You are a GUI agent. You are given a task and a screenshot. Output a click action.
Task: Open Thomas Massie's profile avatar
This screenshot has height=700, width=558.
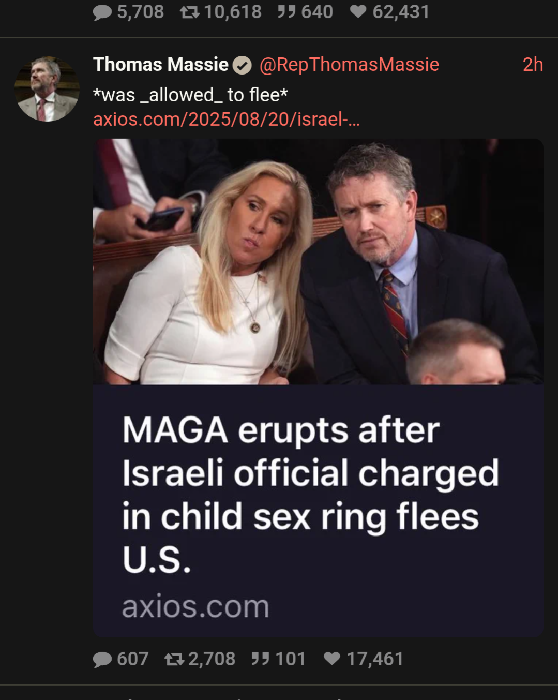(x=47, y=89)
